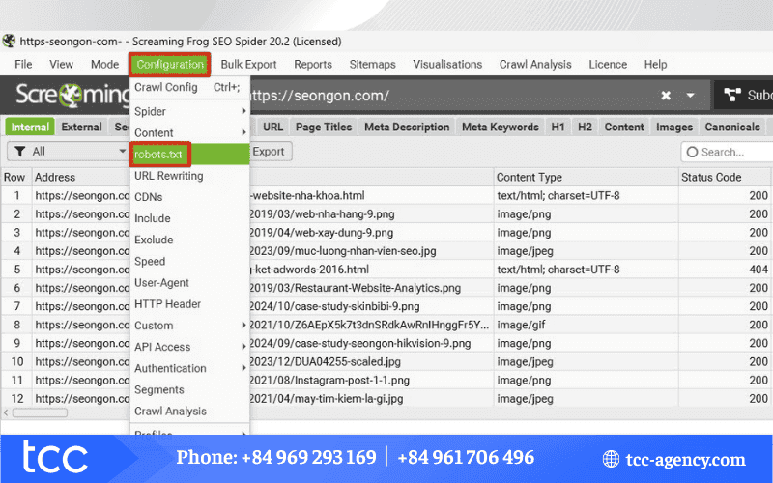Open the File menu

point(23,64)
